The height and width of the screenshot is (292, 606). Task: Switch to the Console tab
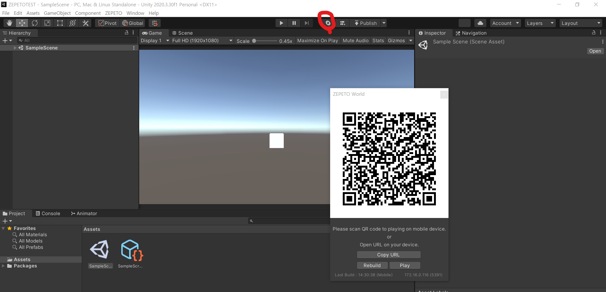coord(48,213)
